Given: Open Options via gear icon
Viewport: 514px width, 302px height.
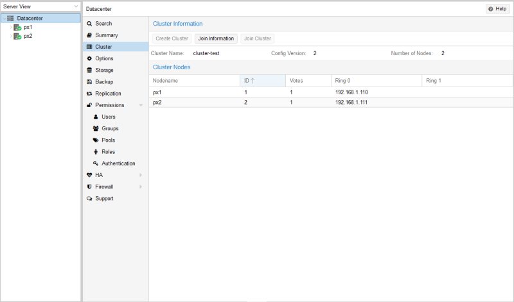Looking at the screenshot, I should (90, 58).
